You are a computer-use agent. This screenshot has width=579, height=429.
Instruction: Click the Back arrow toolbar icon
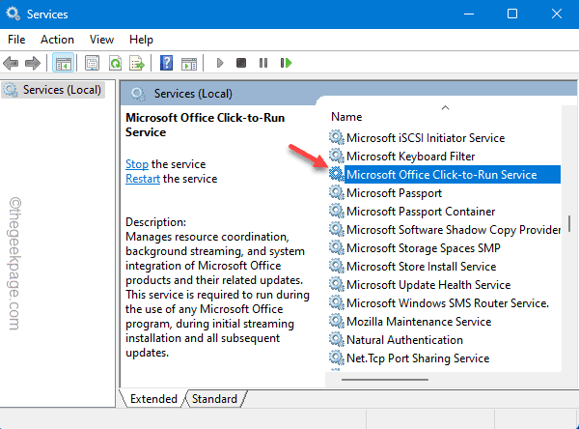click(x=11, y=63)
